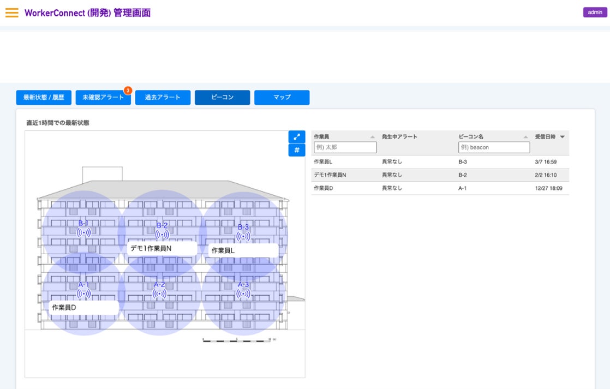Select table row cell 作業員D

[x=324, y=188]
